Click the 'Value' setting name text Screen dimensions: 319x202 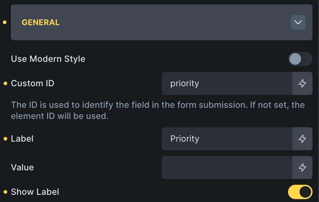coord(22,167)
